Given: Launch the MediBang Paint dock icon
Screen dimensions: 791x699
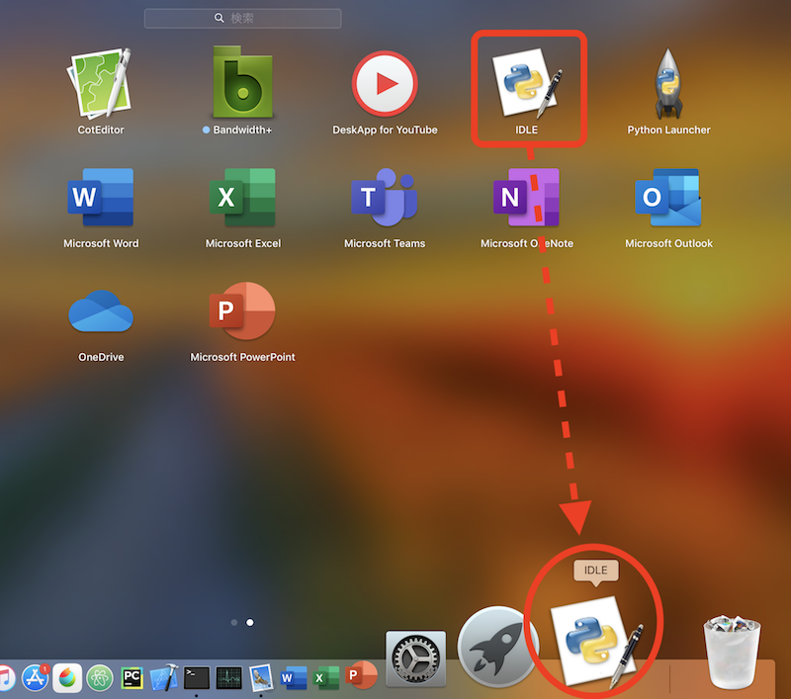Looking at the screenshot, I should point(67,677).
